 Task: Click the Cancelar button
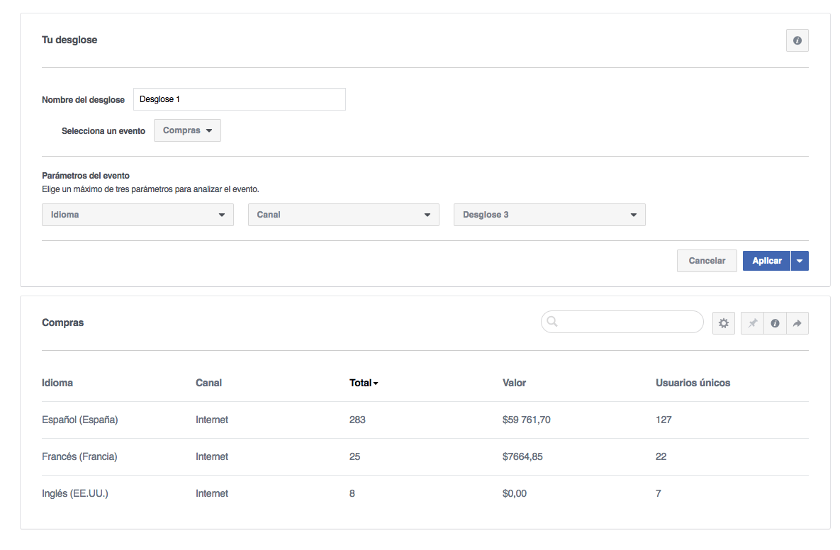click(707, 261)
